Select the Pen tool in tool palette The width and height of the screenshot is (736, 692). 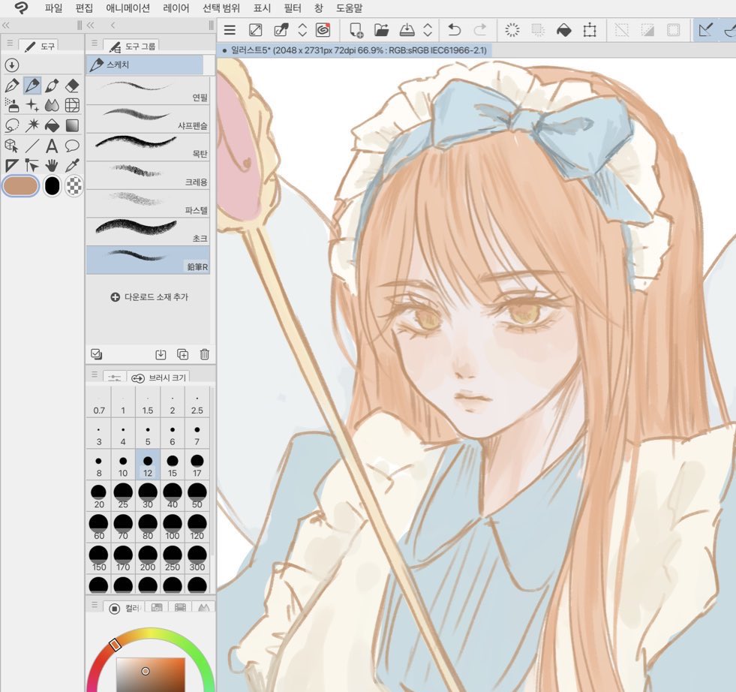pos(12,86)
